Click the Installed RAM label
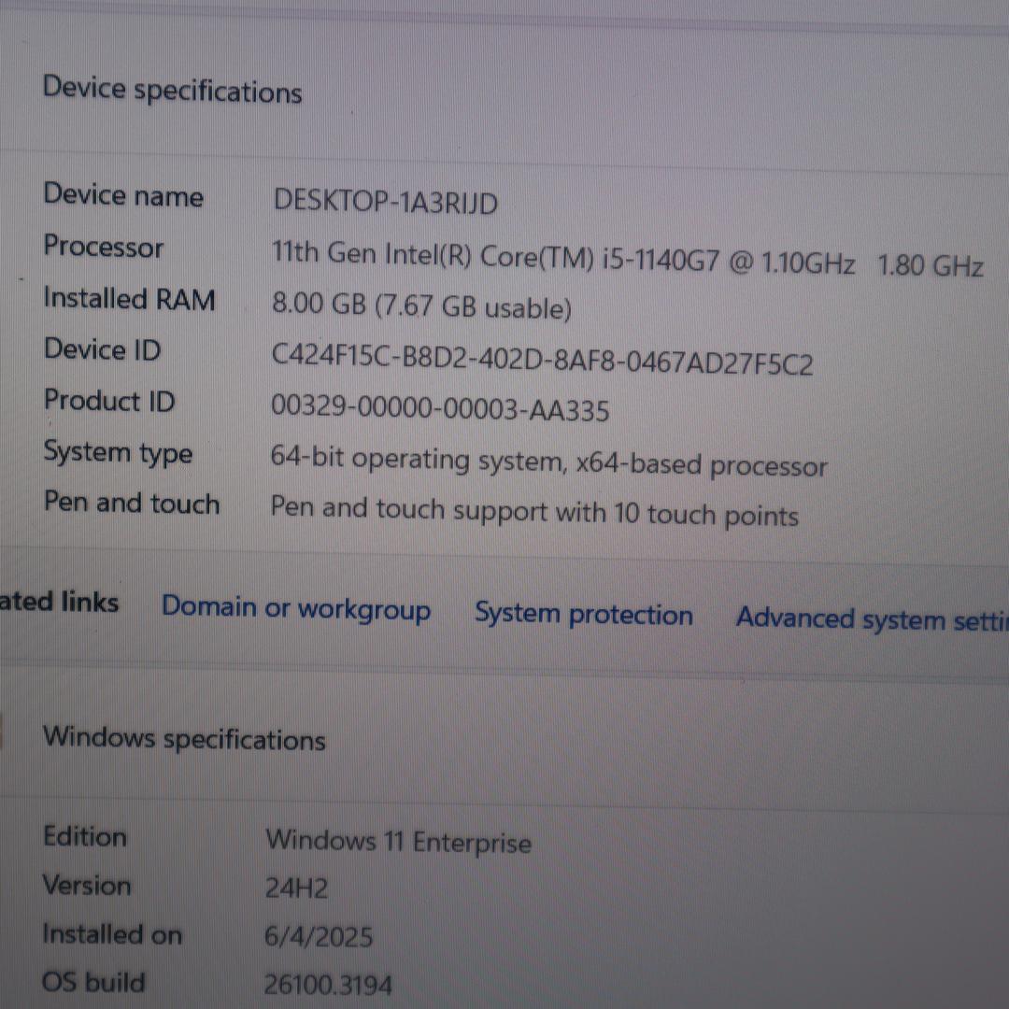Image resolution: width=1009 pixels, height=1009 pixels. point(129,299)
